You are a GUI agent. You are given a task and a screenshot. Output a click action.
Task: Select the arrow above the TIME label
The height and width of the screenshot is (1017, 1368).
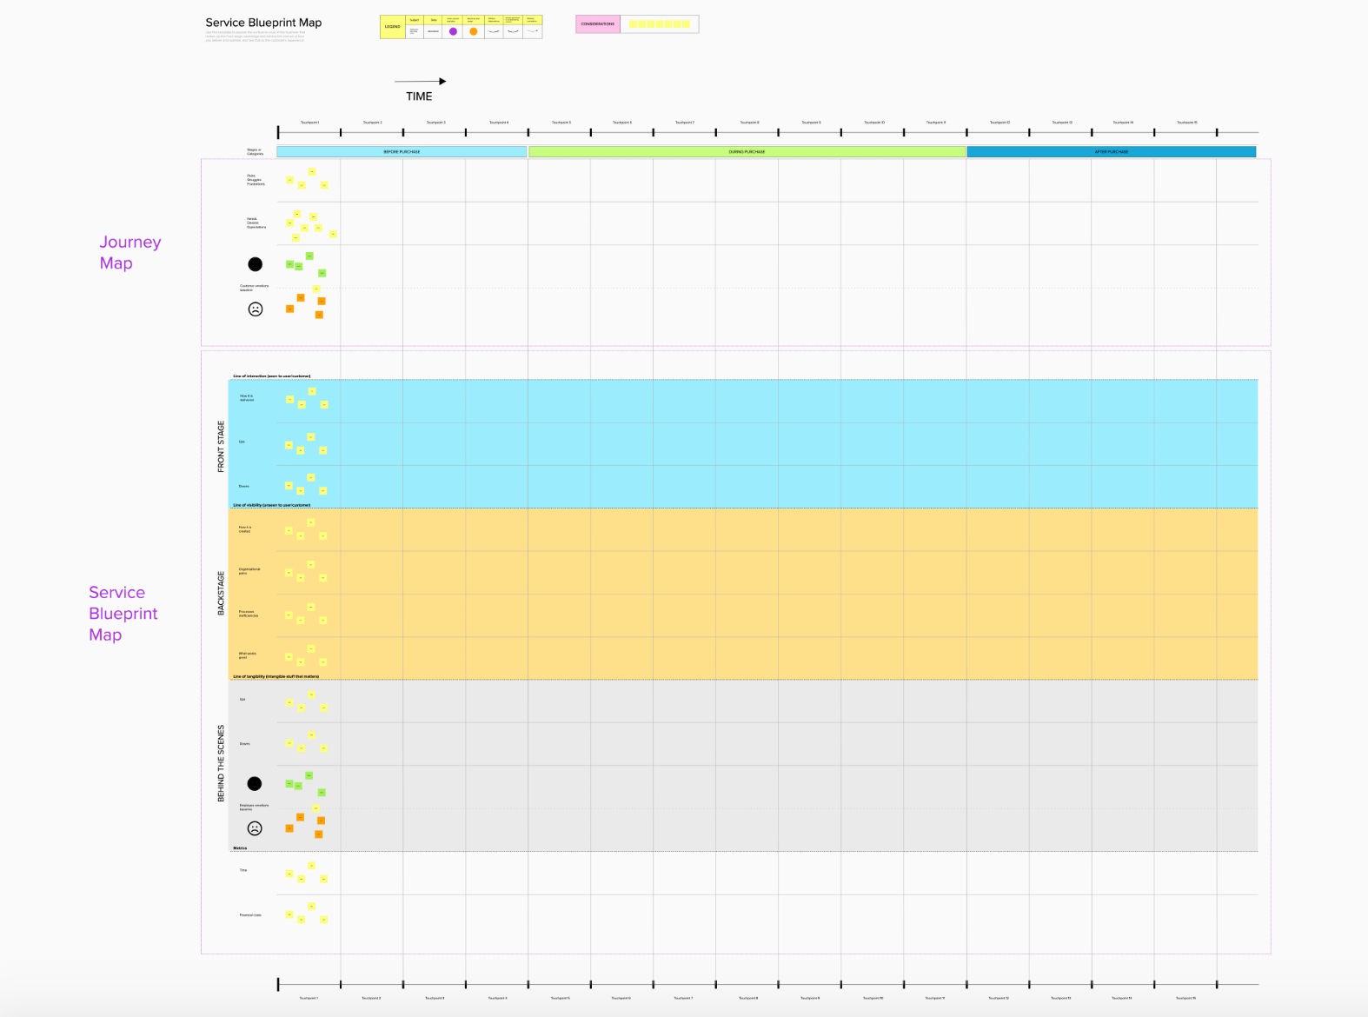[x=421, y=81]
